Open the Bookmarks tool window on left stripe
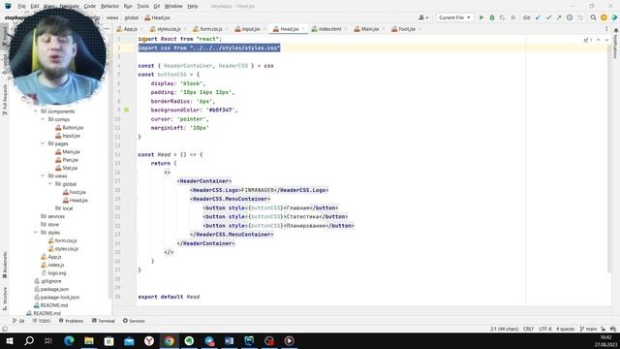The image size is (620, 349). coord(5,265)
